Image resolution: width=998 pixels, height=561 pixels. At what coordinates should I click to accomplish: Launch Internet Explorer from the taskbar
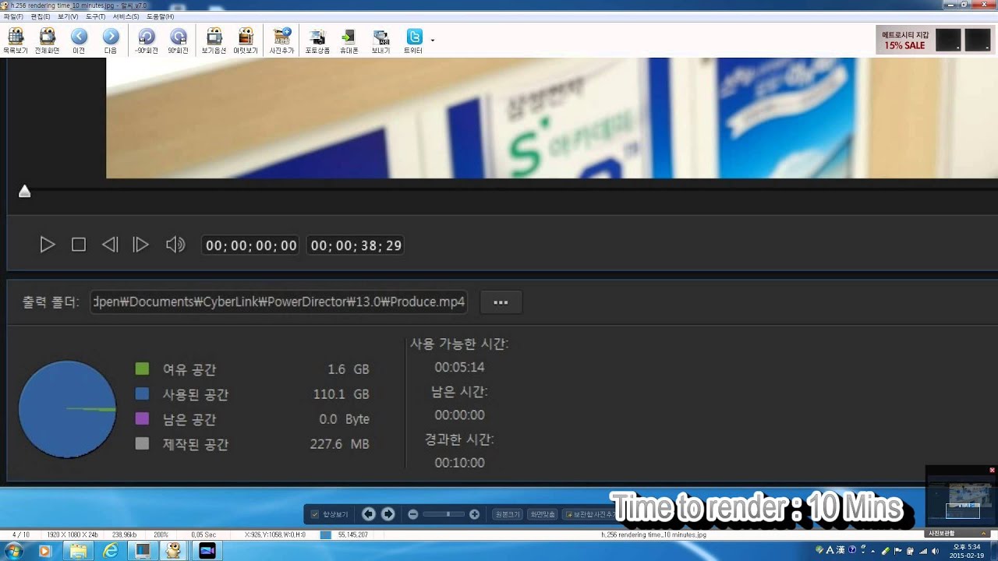[x=111, y=551]
